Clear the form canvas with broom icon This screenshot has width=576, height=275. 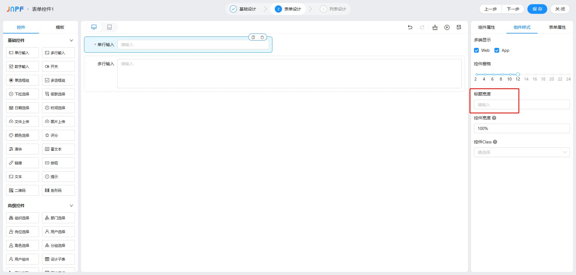click(x=435, y=27)
